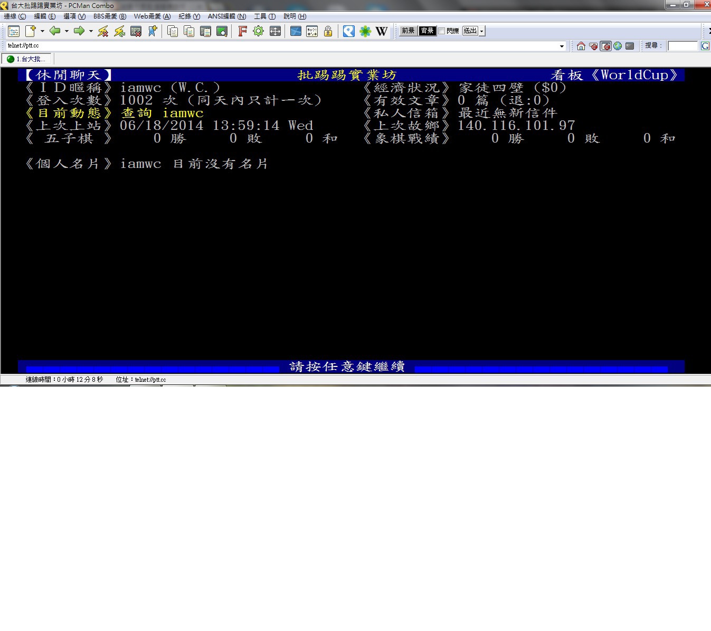This screenshot has width=711, height=631.
Task: Click the last login IP 140.116.101.97
Action: [516, 126]
